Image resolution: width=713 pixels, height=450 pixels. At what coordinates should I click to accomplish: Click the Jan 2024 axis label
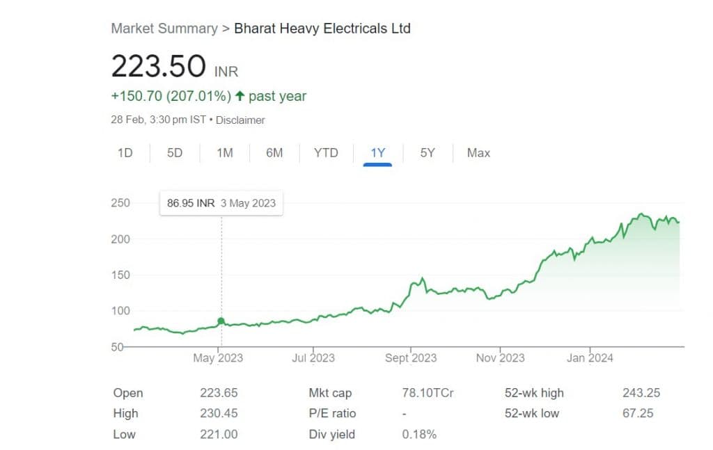(x=590, y=358)
